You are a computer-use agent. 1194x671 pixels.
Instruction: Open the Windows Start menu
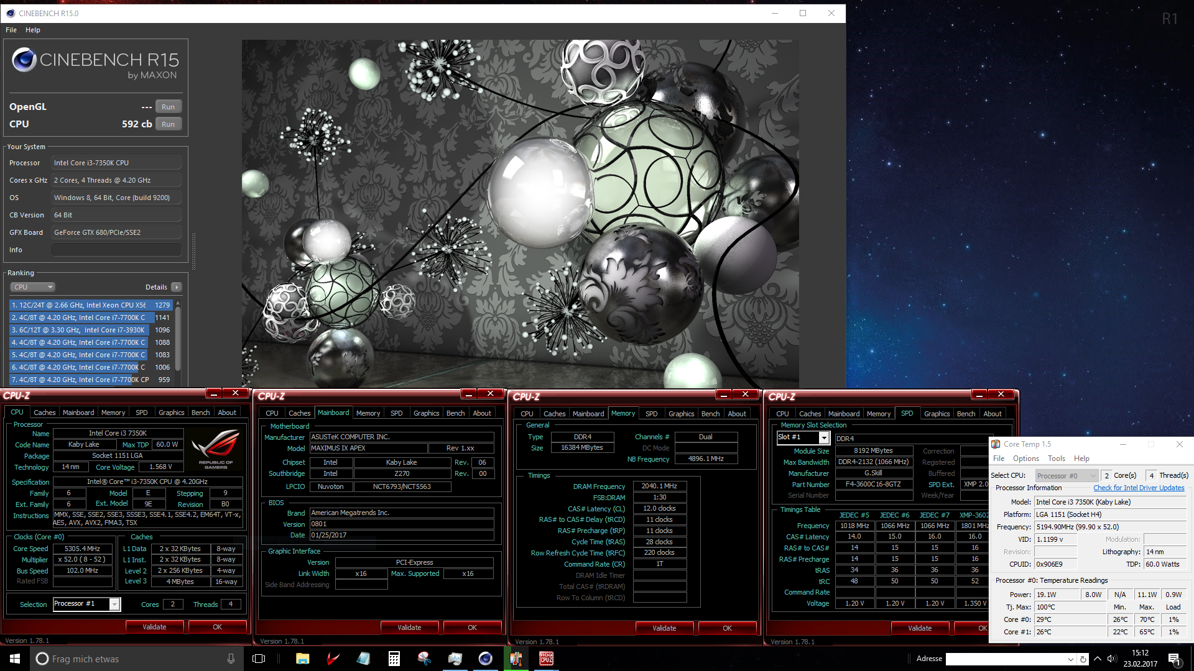pos(15,659)
